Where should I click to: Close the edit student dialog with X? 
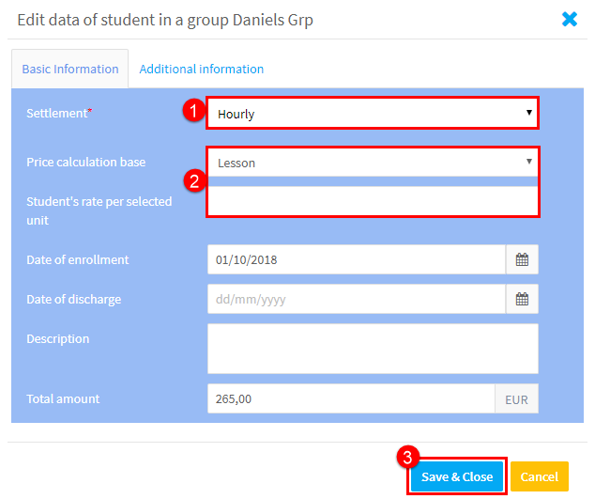tap(570, 19)
